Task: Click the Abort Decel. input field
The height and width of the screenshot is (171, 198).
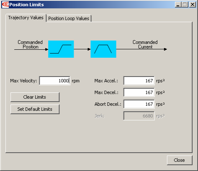Action: pyautogui.click(x=139, y=104)
